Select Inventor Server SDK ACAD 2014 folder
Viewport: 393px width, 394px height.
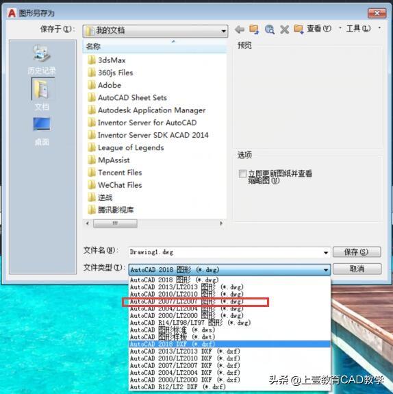[148, 135]
